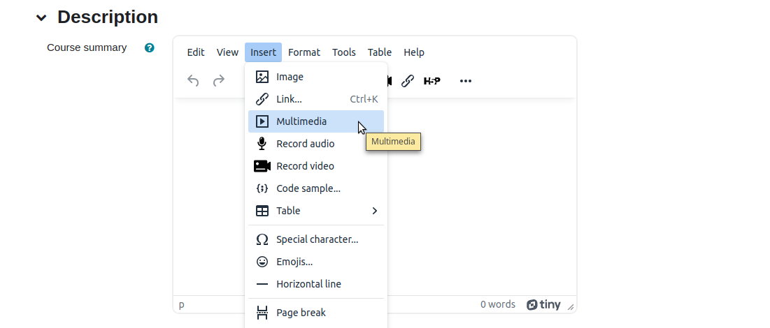Open the Format menu
This screenshot has height=328, width=770.
[x=304, y=52]
